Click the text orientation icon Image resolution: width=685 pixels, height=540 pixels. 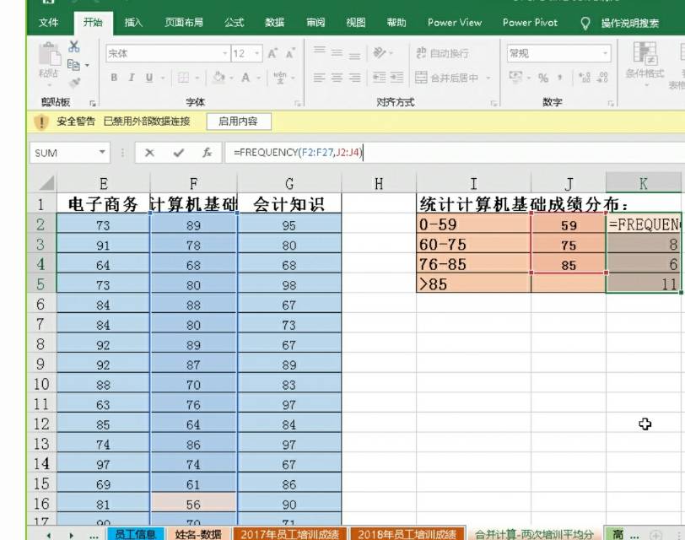pos(379,53)
